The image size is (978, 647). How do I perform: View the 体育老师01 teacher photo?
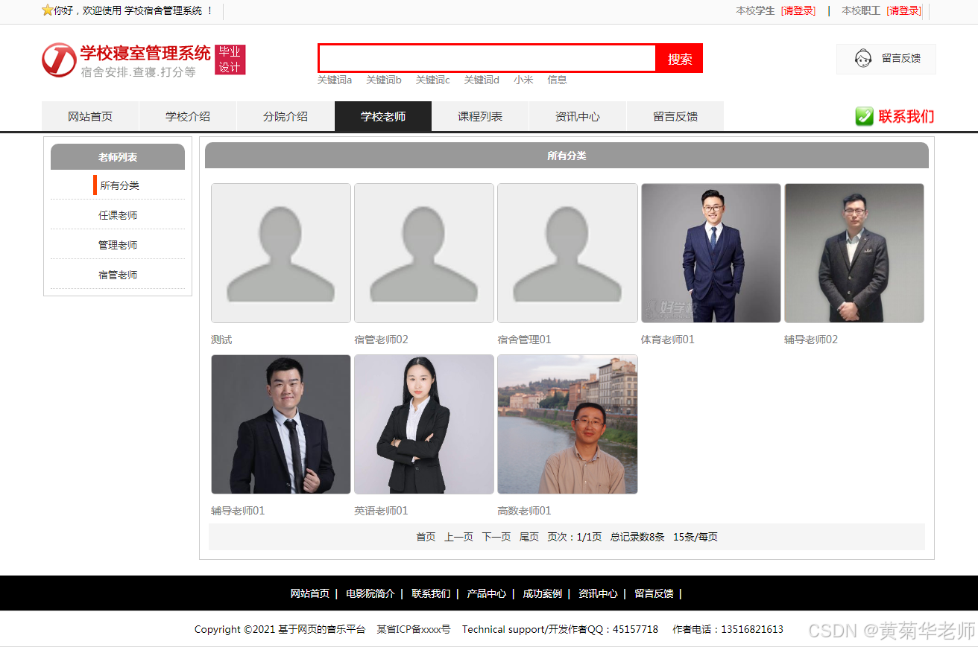coord(710,252)
